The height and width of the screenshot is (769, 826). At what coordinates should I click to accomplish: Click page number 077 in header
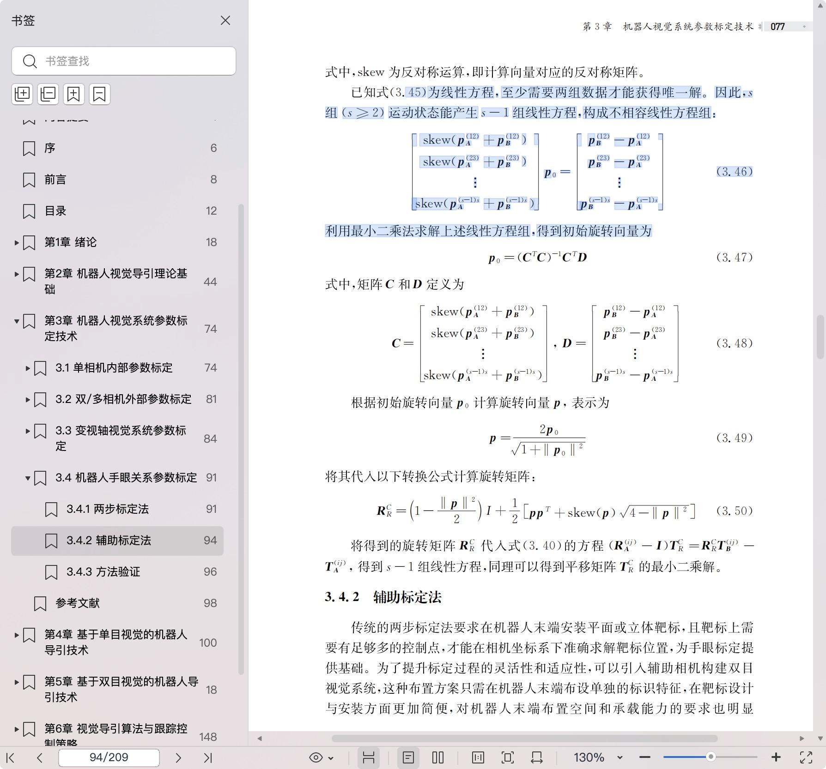(777, 27)
